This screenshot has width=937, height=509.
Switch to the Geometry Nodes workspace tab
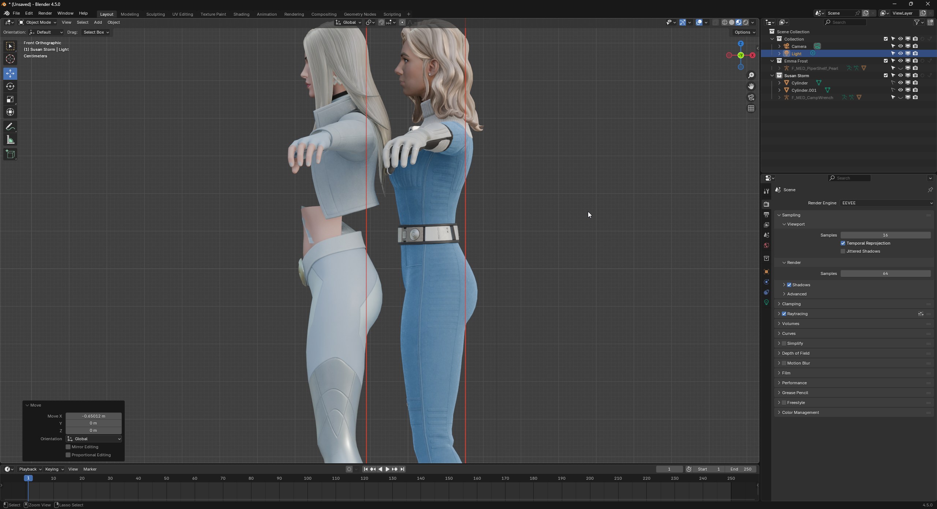(x=360, y=14)
